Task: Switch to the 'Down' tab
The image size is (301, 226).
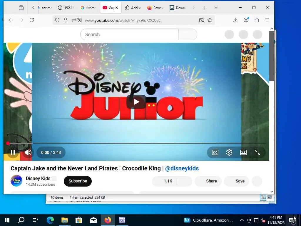Action: point(178,8)
